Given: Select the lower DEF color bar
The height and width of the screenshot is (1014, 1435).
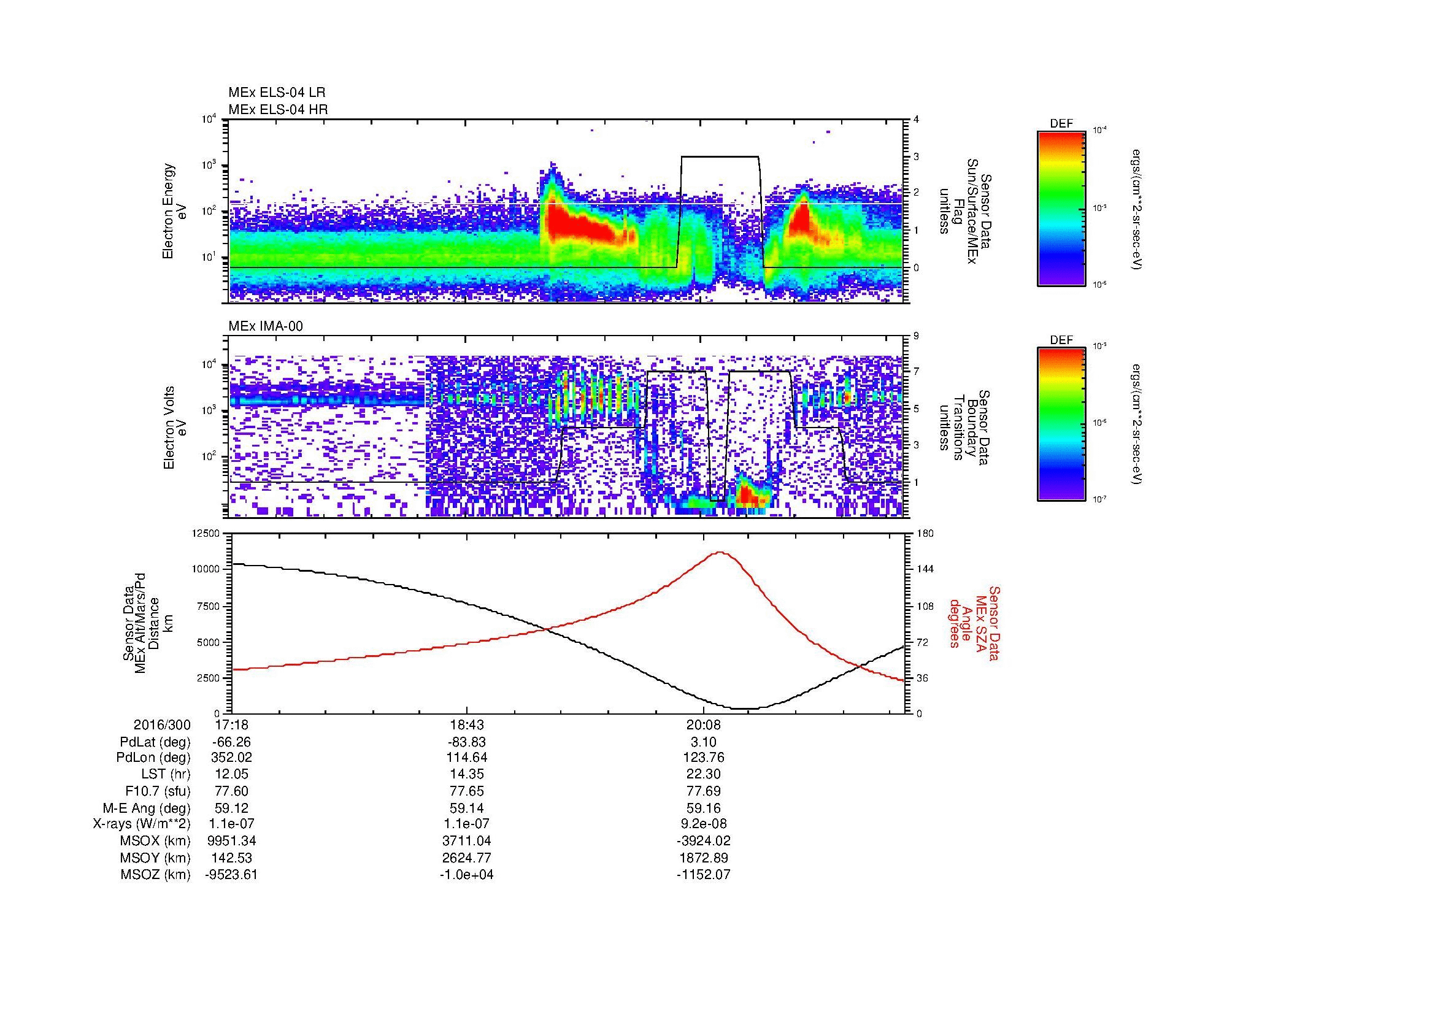Looking at the screenshot, I should [1061, 424].
